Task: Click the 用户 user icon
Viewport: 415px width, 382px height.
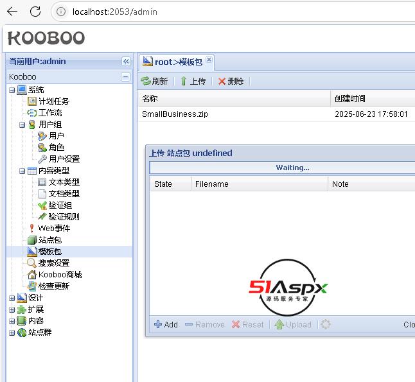Action: point(42,136)
